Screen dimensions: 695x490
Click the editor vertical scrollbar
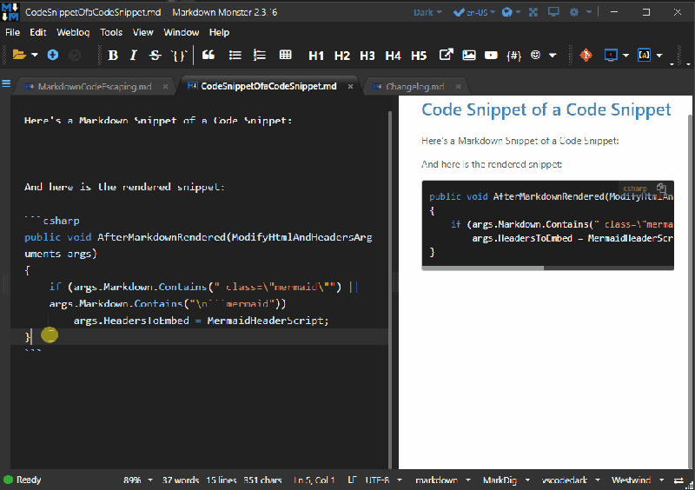(x=390, y=290)
